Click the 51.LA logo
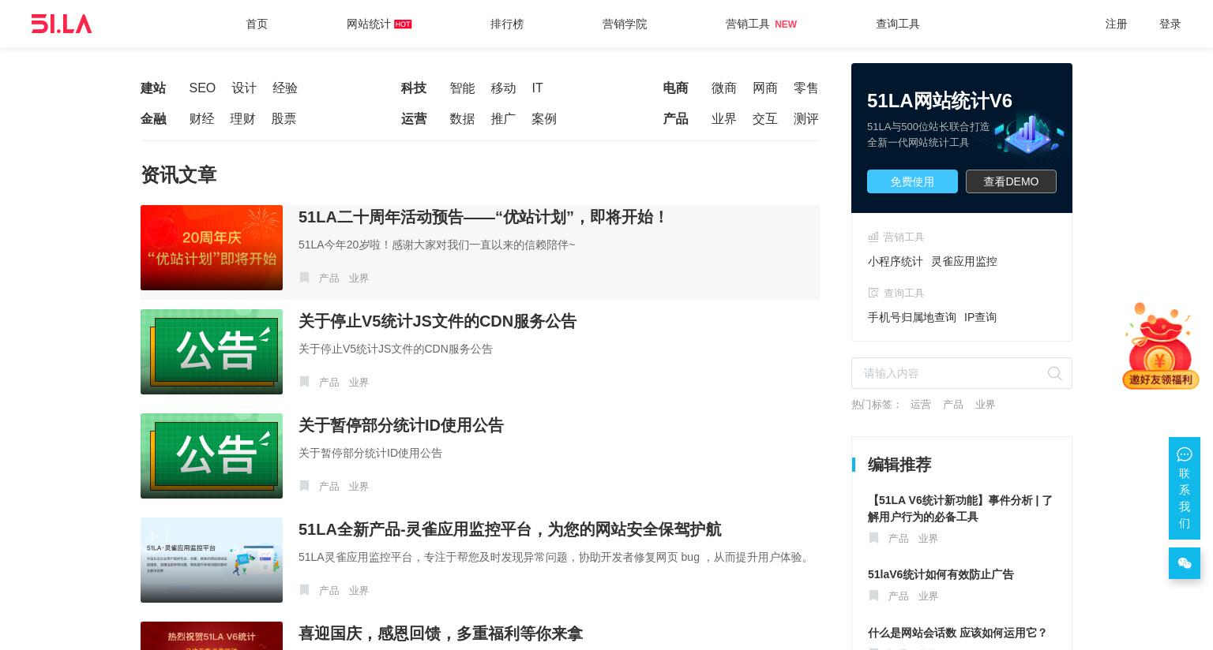 click(x=62, y=24)
